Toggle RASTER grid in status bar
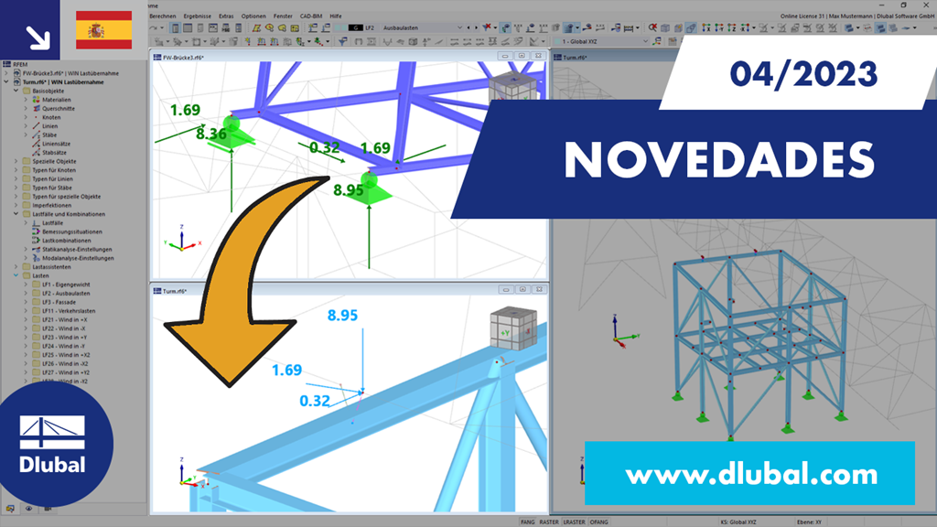Image resolution: width=937 pixels, height=527 pixels. (549, 522)
